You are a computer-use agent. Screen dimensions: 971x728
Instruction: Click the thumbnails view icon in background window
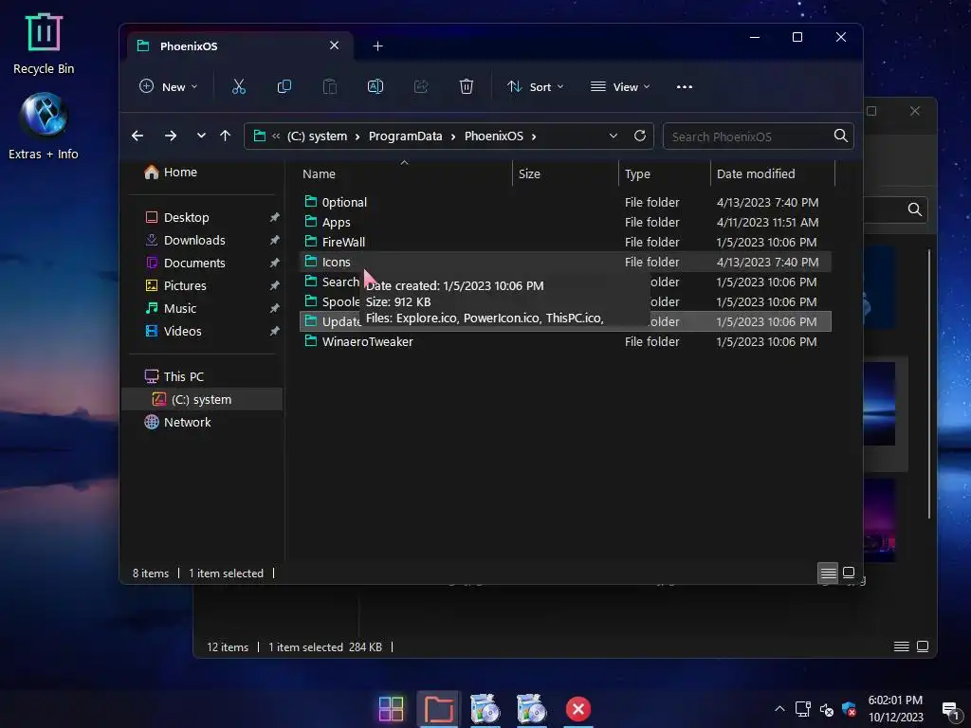pyautogui.click(x=923, y=646)
